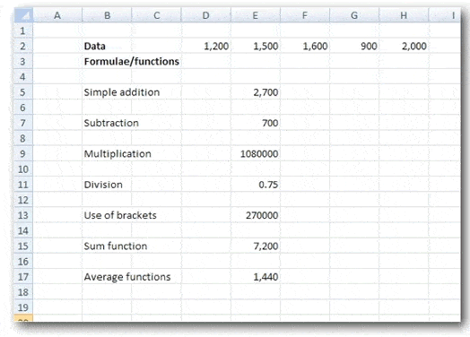Viewport: 470px width, 337px height.
Task: Click the 'Use of brackets' label
Action: [x=120, y=215]
